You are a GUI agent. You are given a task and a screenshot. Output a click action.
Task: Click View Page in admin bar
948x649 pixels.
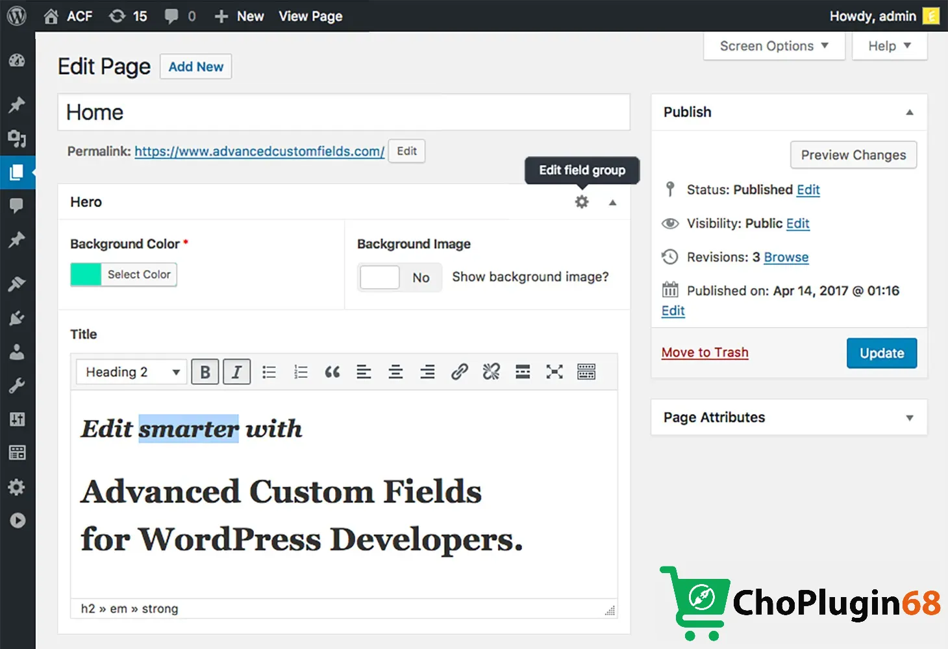pos(310,16)
